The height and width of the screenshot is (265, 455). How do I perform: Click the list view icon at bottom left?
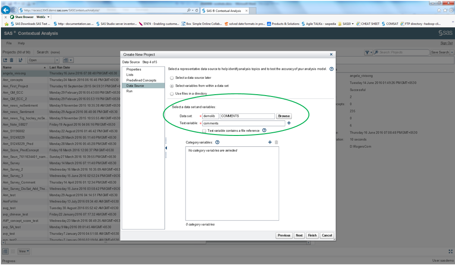[x=5, y=251]
